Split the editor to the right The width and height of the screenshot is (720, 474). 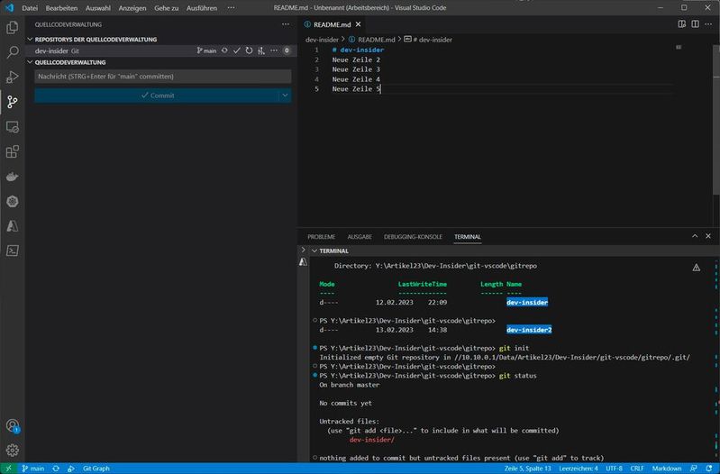point(695,24)
